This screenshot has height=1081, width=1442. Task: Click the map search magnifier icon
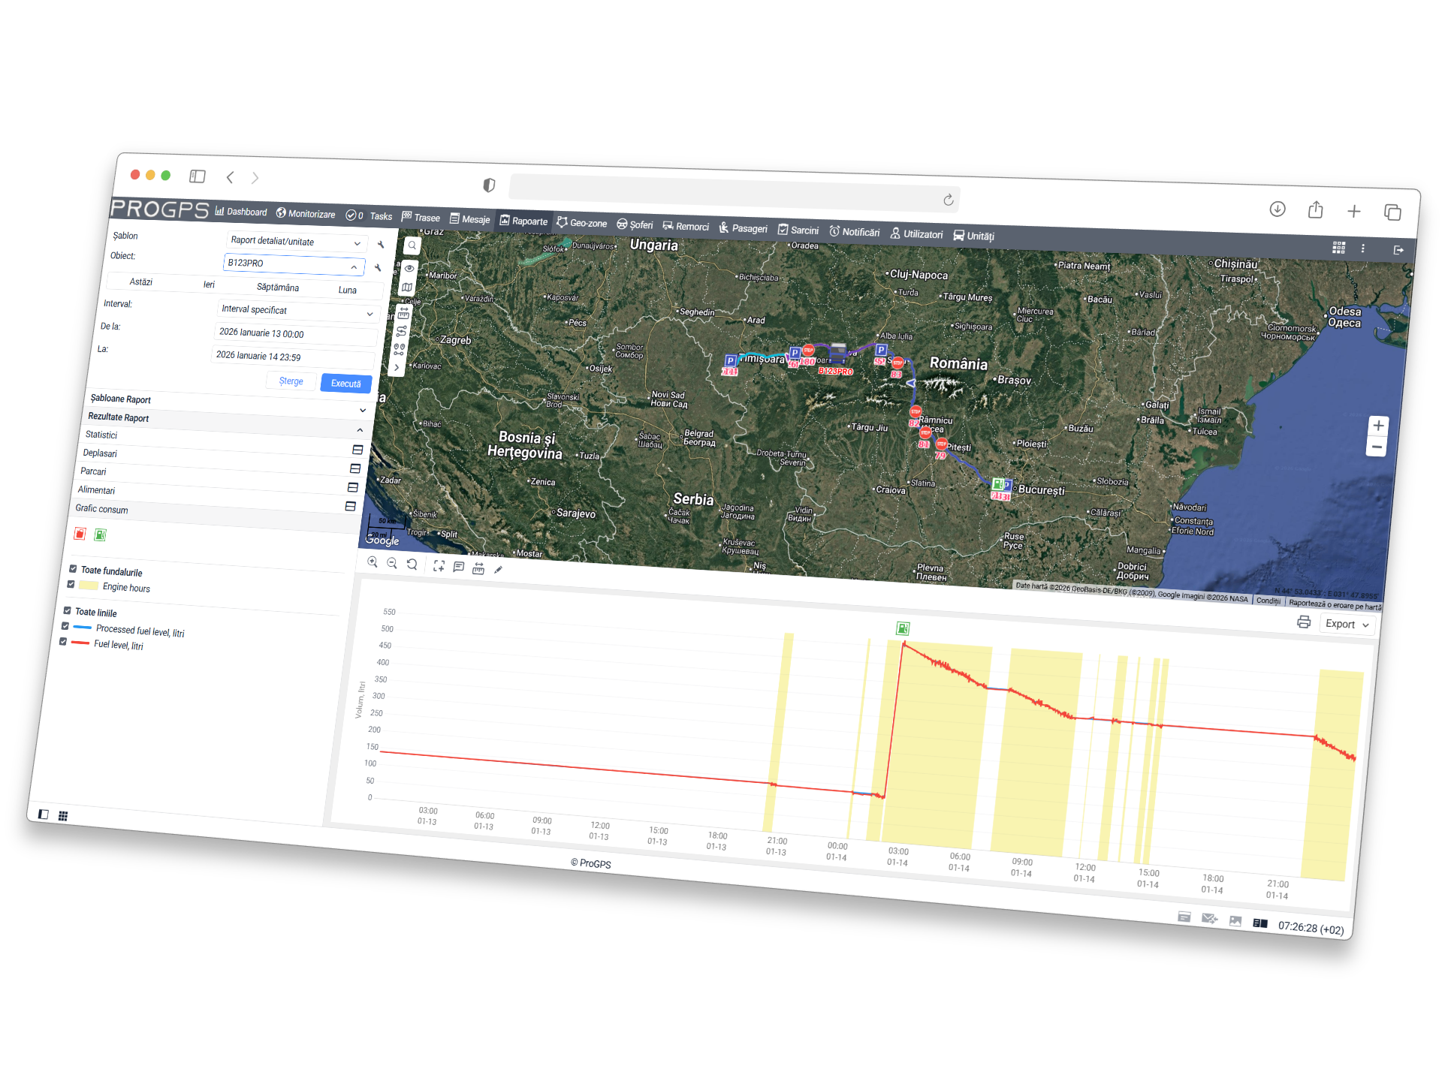[x=412, y=245]
